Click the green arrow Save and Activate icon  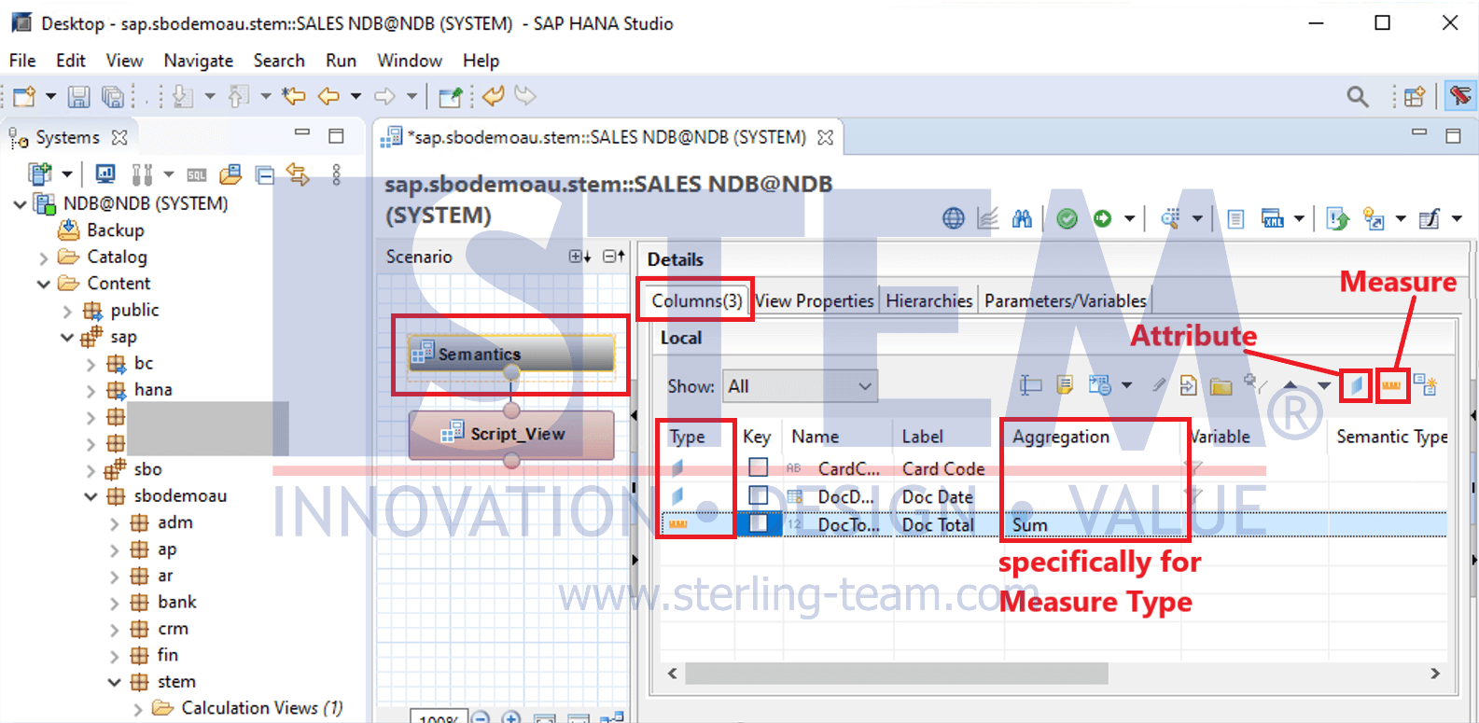[1103, 218]
